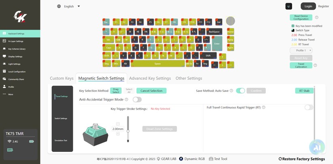This screenshot has height=164, width=333.
Task: Switch to Custom Keys tab
Action: [x=62, y=78]
